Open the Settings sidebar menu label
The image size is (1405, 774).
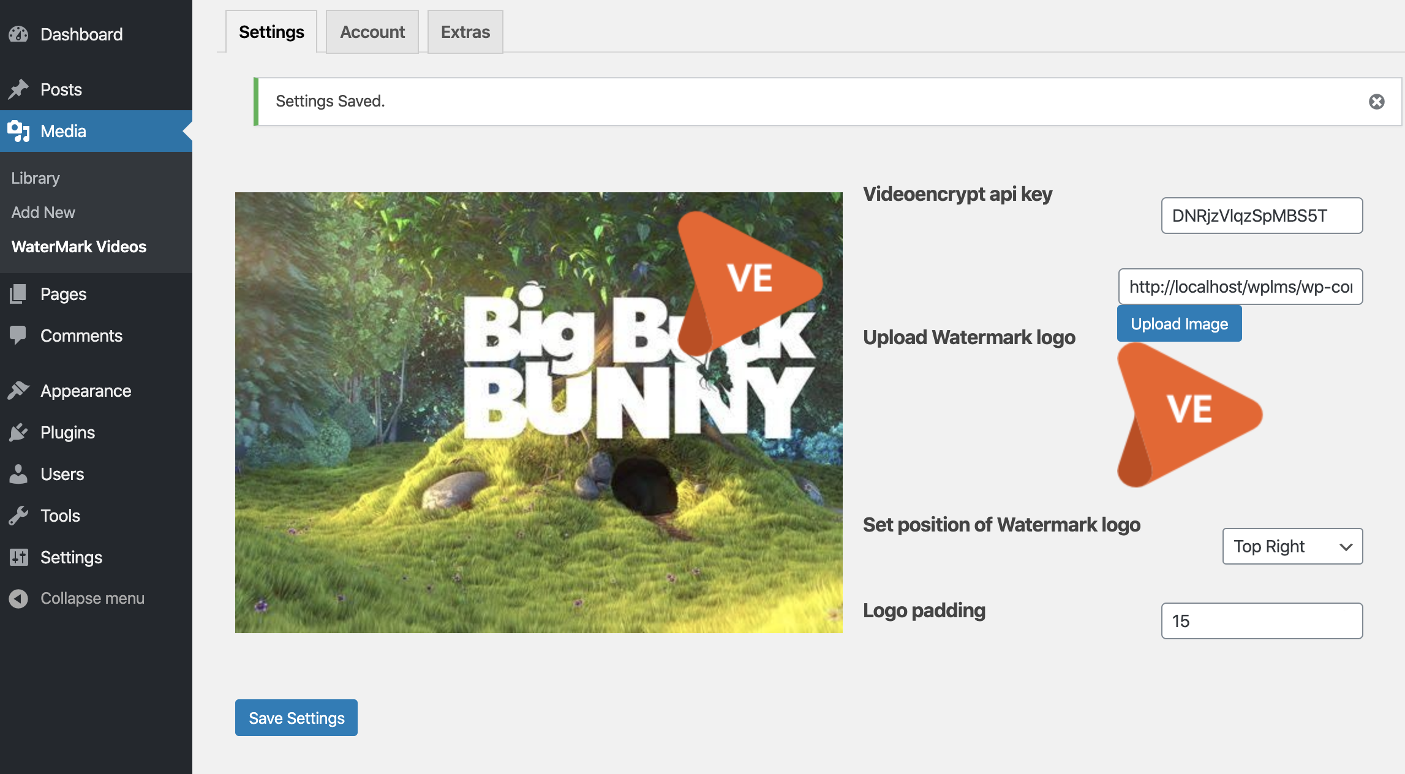pos(71,557)
